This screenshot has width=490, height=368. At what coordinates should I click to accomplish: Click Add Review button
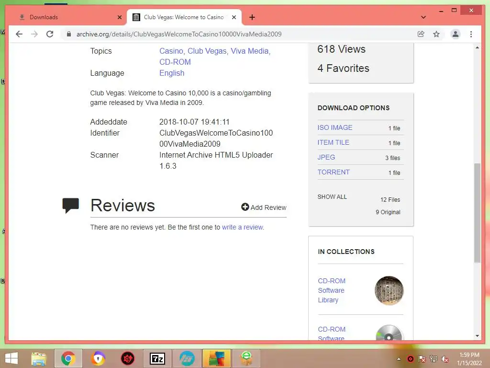[264, 207]
